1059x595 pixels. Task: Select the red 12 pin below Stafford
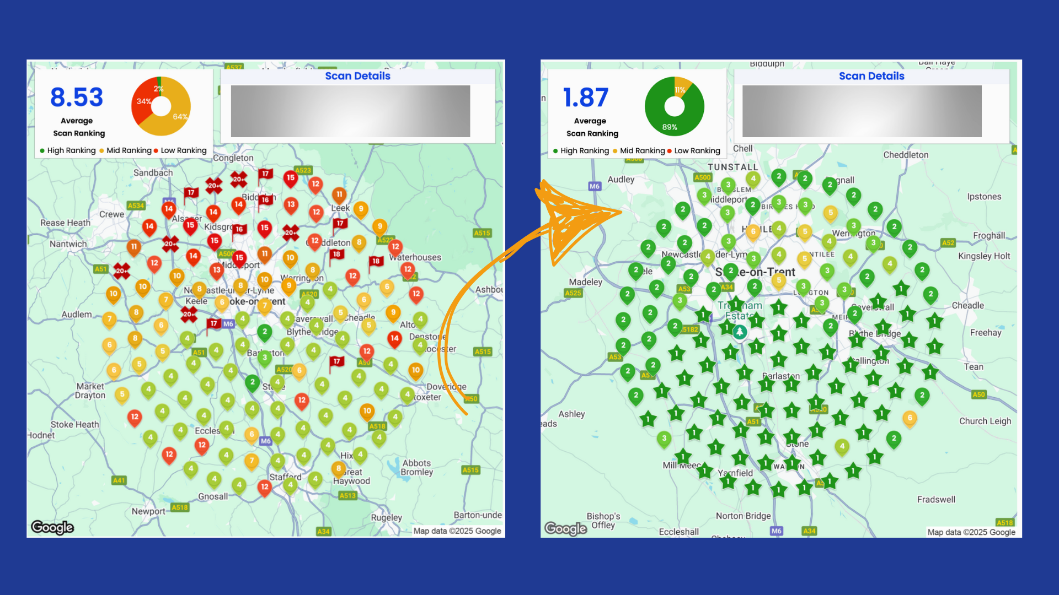pyautogui.click(x=265, y=488)
